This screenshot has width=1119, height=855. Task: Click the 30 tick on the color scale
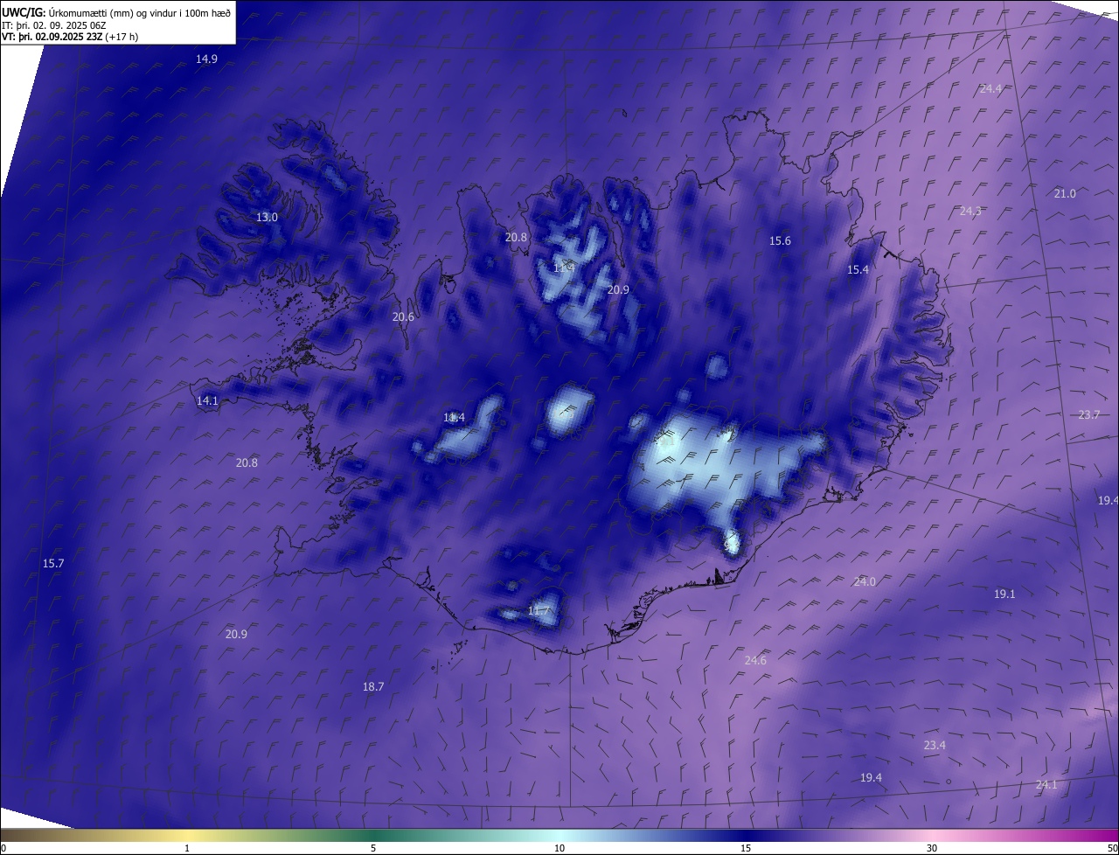pyautogui.click(x=932, y=848)
